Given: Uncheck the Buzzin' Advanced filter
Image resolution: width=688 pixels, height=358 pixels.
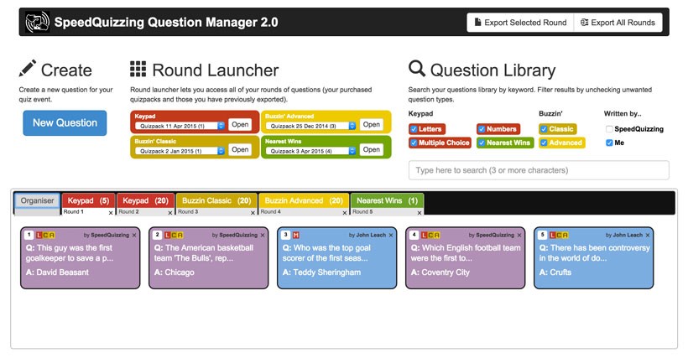Looking at the screenshot, I should (544, 143).
